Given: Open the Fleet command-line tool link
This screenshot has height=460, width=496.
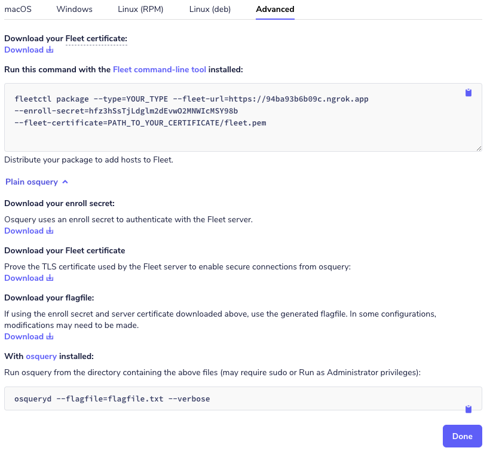Looking at the screenshot, I should point(160,69).
